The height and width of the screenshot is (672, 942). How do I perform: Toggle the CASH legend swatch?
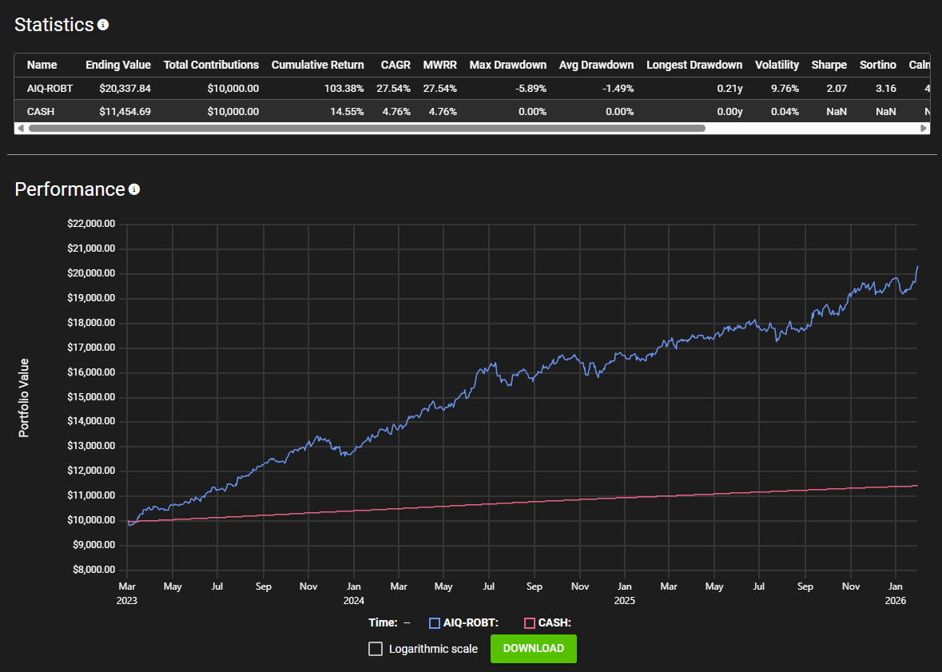pyautogui.click(x=529, y=623)
